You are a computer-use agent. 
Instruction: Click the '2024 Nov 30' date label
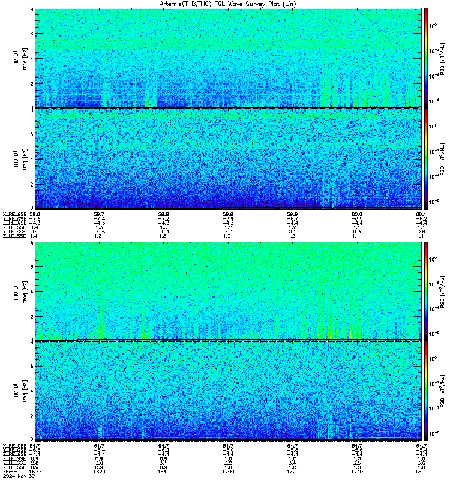point(19,476)
